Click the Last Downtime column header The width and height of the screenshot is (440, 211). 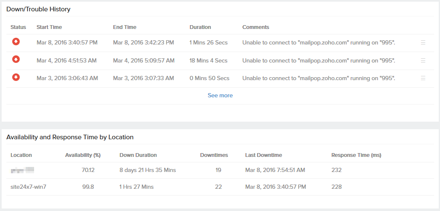pyautogui.click(x=263, y=155)
